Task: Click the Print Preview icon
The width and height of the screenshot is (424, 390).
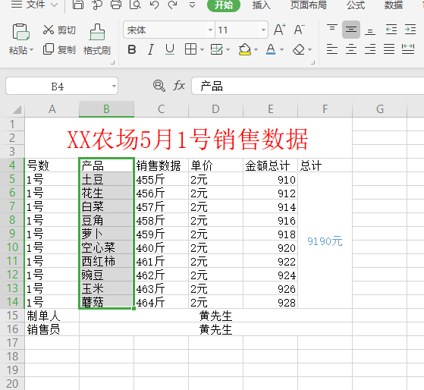Action: click(135, 5)
